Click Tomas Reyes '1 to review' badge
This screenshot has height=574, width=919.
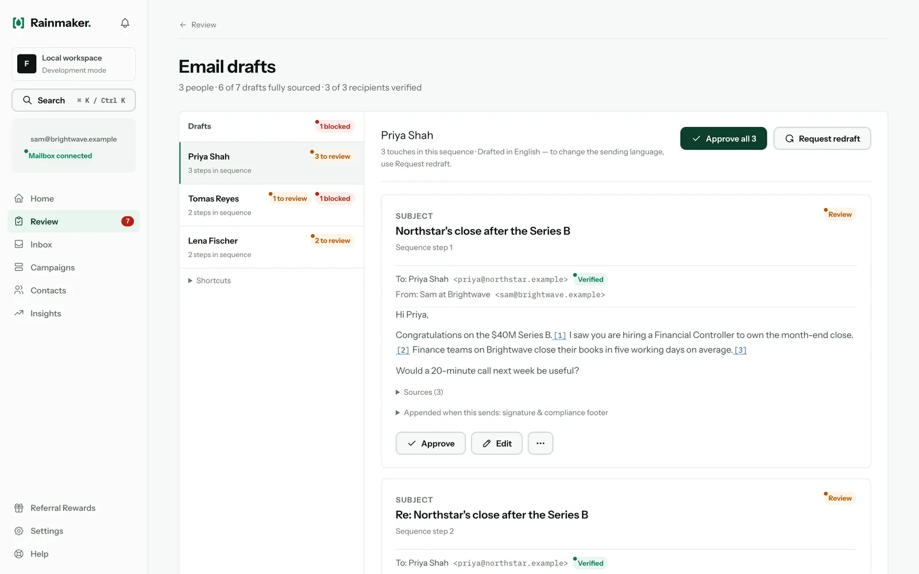click(x=290, y=199)
